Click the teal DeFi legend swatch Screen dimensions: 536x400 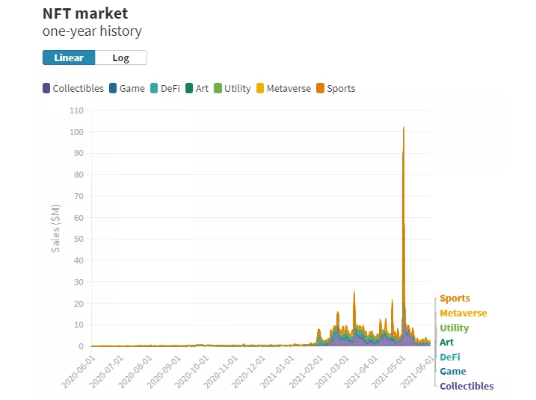tap(154, 88)
